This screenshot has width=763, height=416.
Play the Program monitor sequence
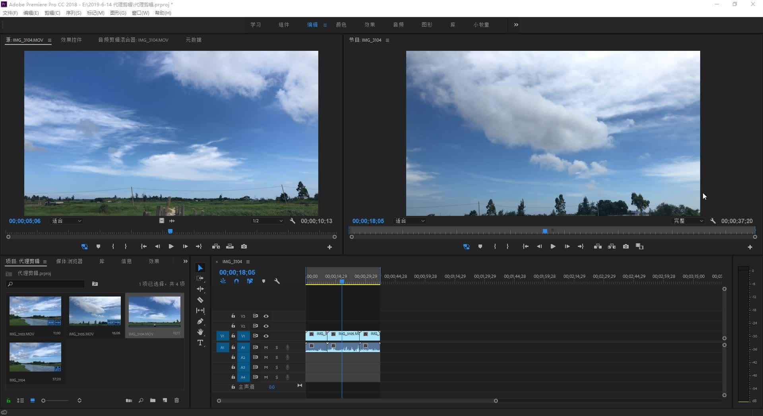point(553,247)
